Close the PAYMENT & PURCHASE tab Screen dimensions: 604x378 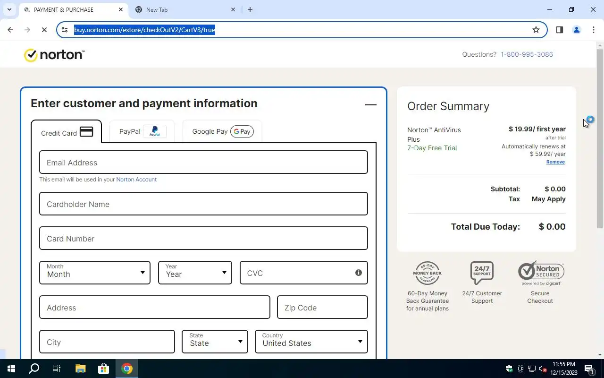tap(121, 9)
